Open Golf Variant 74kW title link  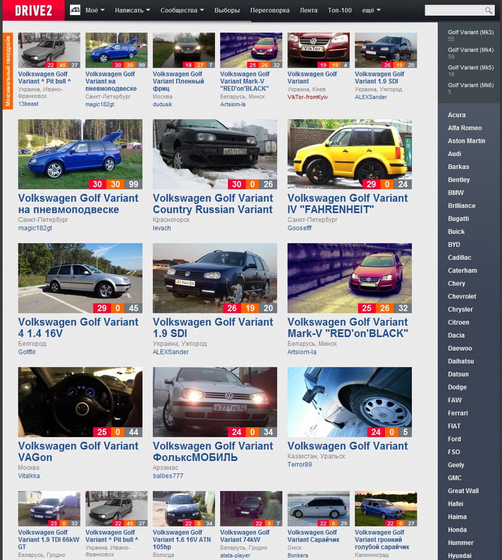point(245,536)
